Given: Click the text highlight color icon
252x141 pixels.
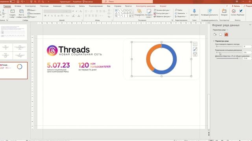Looking at the screenshot, I should tap(74, 16).
